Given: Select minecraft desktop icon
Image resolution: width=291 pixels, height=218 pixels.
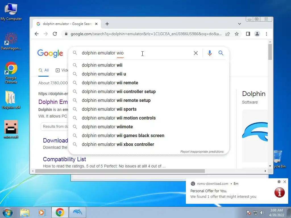Looking at the screenshot, I should (11, 129).
